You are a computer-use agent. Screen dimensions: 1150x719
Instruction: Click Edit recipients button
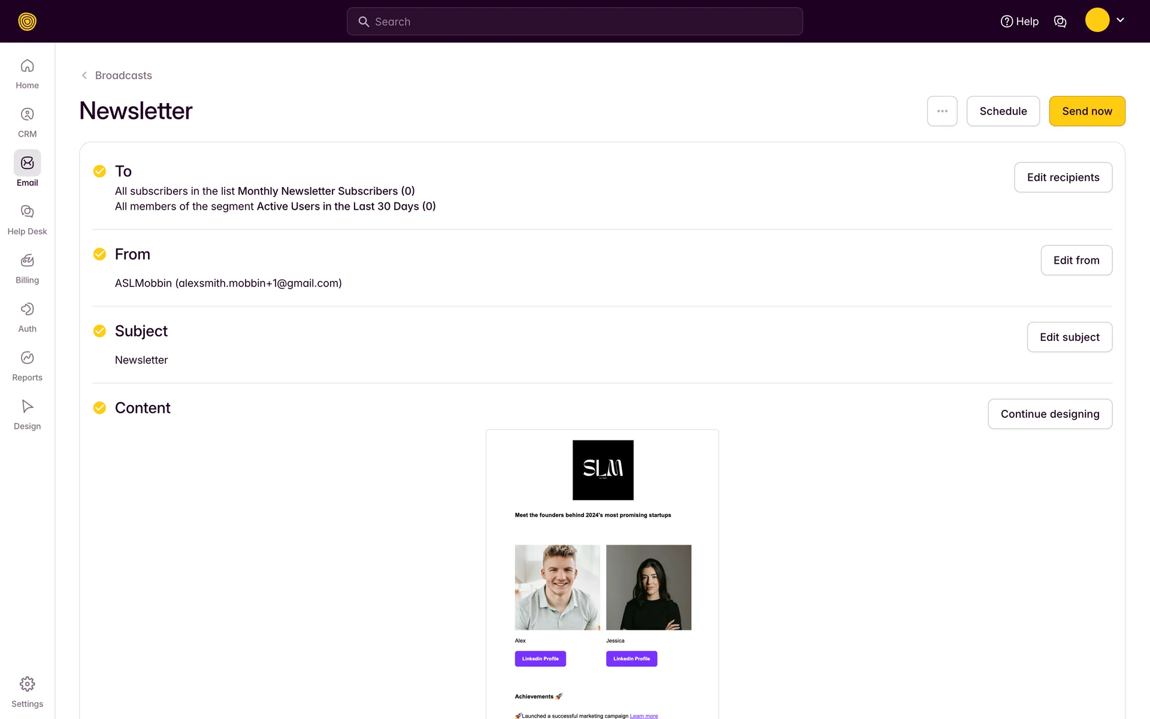coord(1063,177)
